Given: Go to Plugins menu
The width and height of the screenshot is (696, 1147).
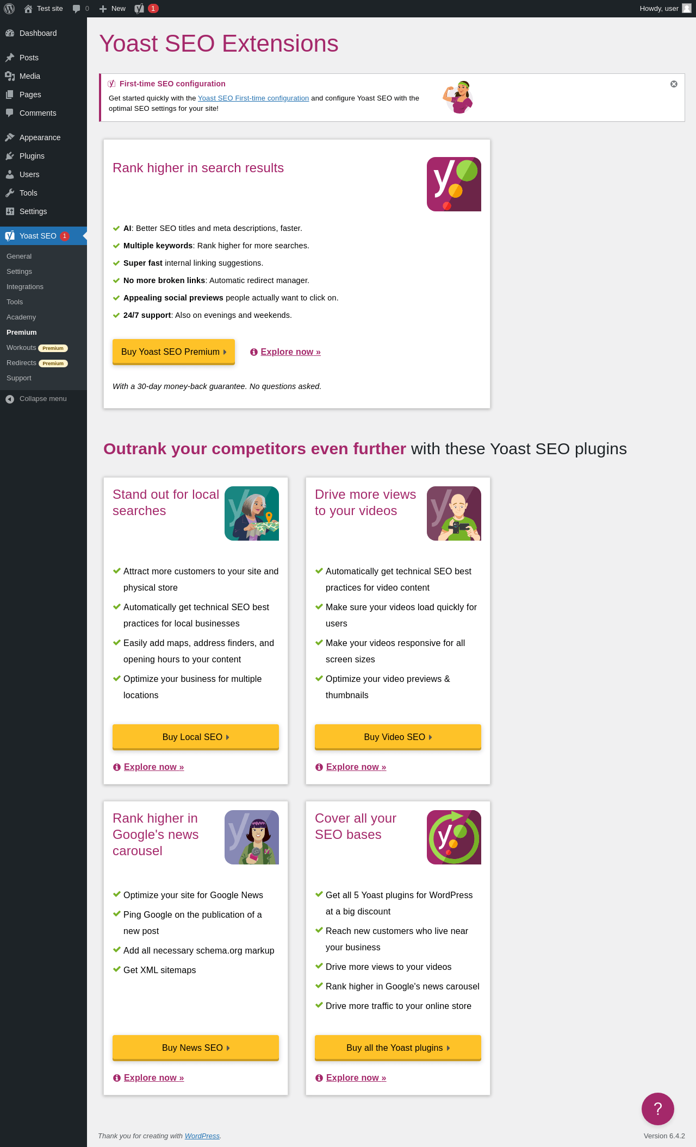Looking at the screenshot, I should 43,156.
